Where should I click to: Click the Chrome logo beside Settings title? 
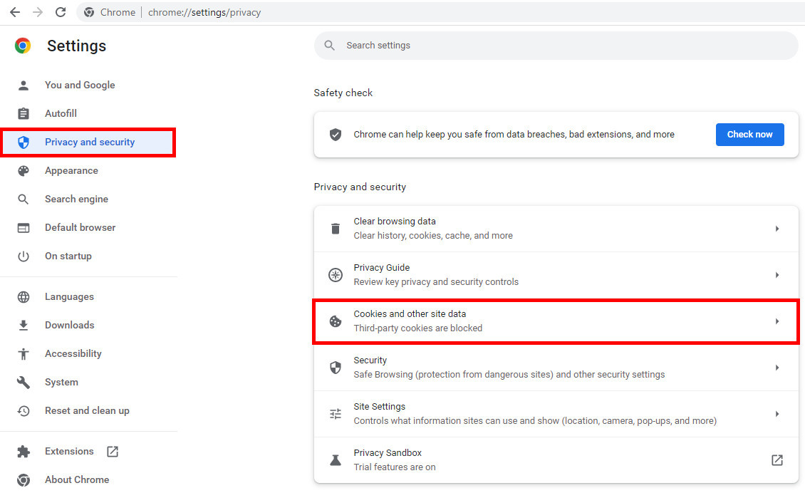[x=23, y=46]
